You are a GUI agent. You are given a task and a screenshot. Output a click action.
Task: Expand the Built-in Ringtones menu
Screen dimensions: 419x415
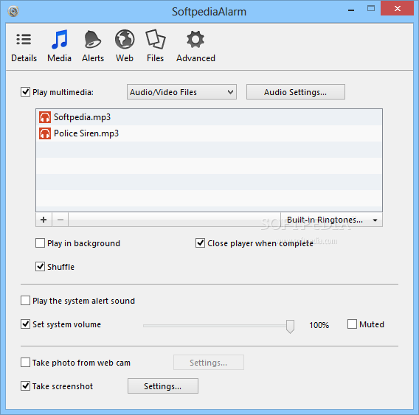tap(332, 220)
